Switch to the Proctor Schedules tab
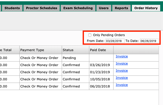 42,8
